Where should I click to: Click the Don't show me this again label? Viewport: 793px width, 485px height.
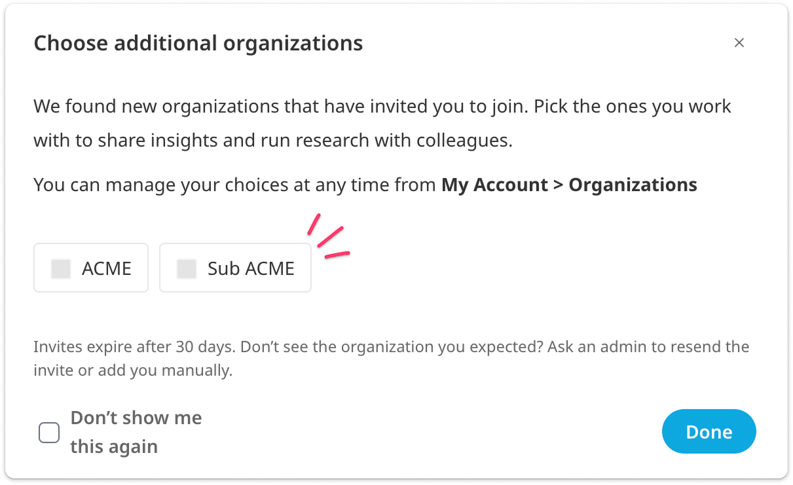136,432
